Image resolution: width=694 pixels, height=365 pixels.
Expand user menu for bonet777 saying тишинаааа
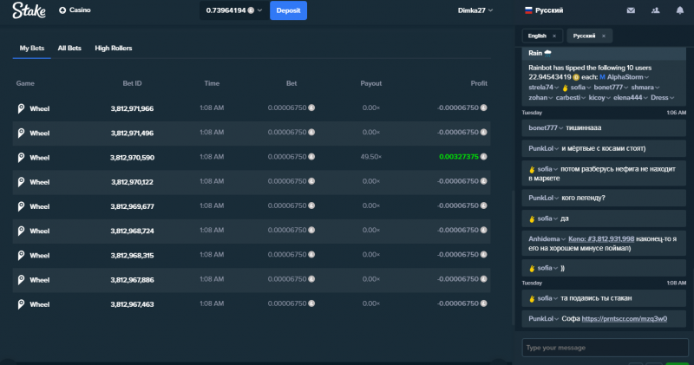[560, 128]
